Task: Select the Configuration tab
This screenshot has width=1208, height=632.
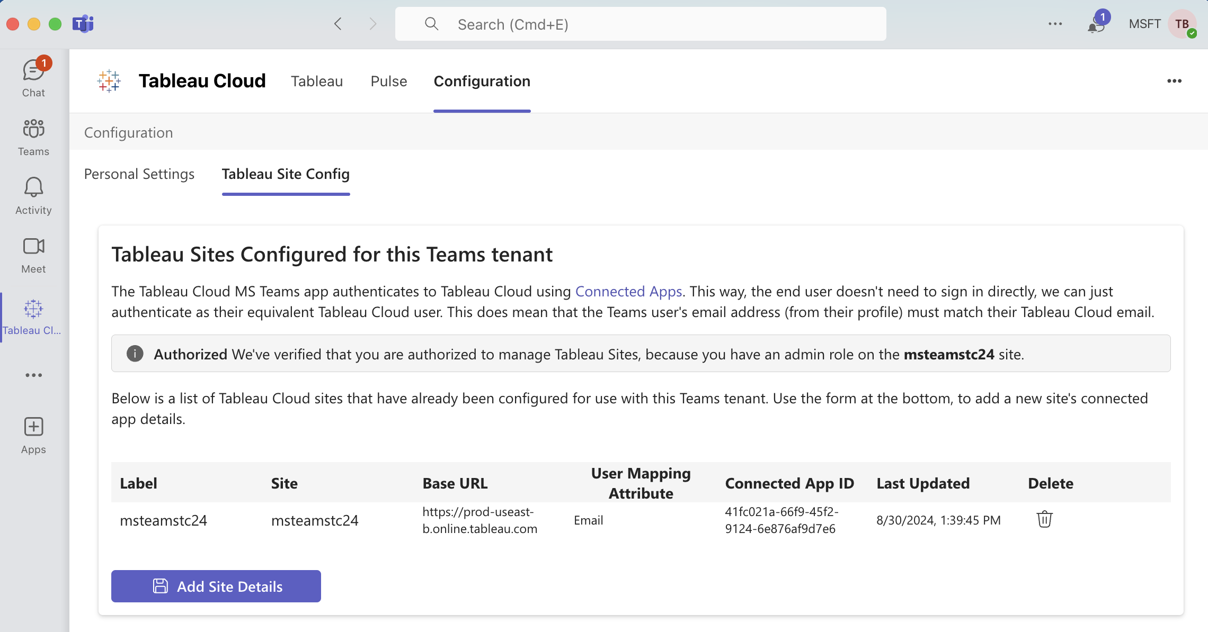Action: coord(482,81)
